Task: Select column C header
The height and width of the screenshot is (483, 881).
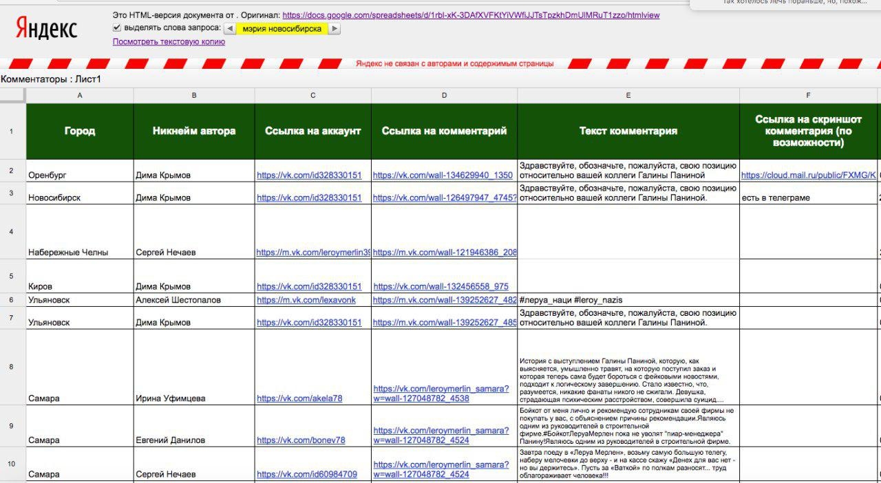Action: [313, 96]
